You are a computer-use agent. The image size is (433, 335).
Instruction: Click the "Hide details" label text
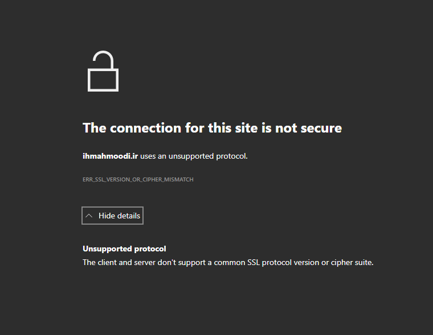pyautogui.click(x=119, y=216)
